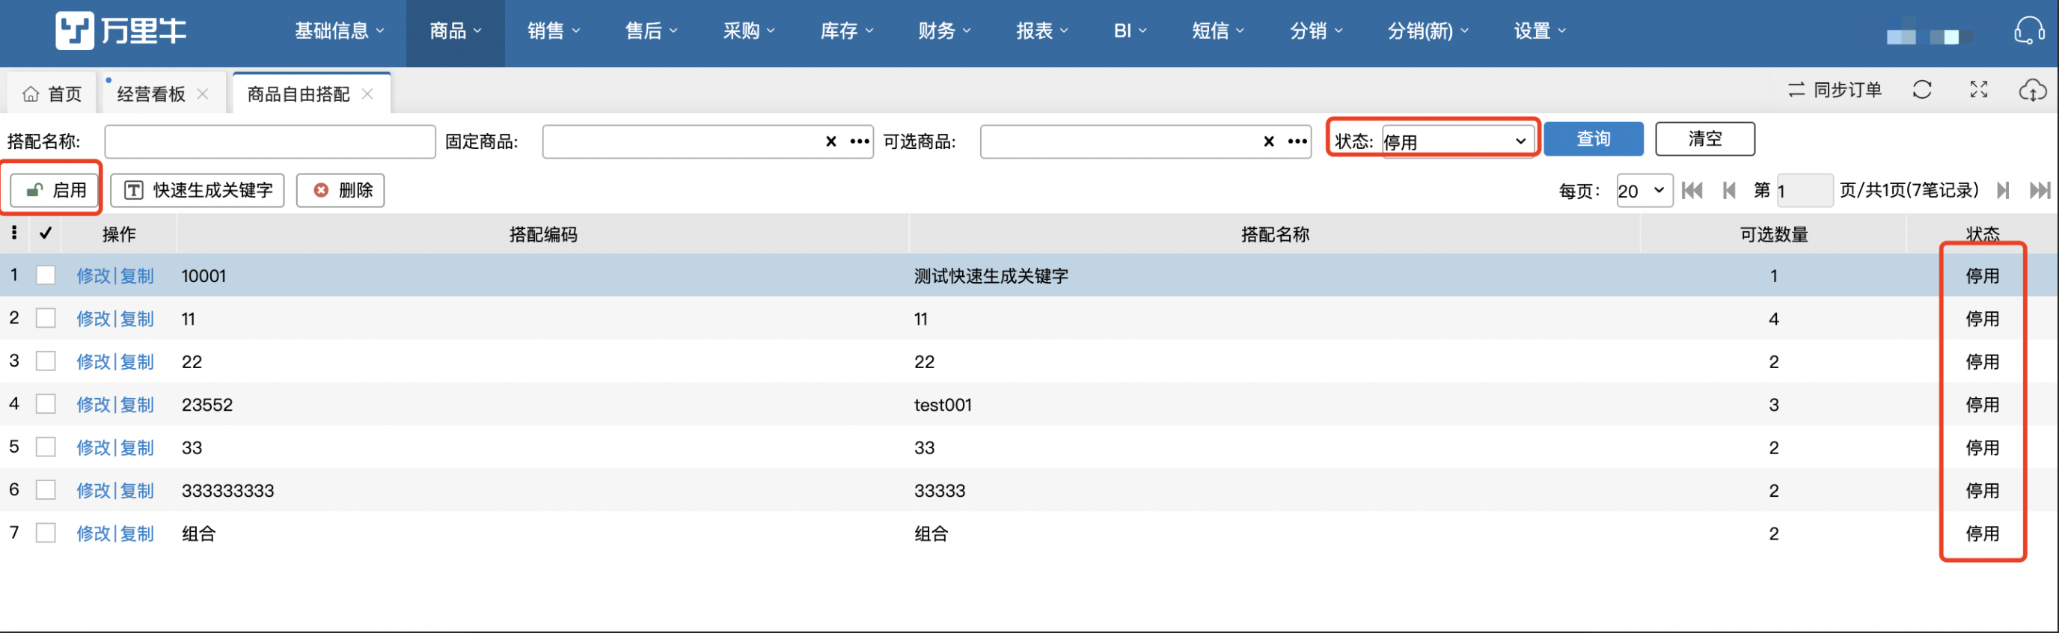Close the 经营看板 tab
Screen dimensions: 2059x633
click(x=203, y=94)
